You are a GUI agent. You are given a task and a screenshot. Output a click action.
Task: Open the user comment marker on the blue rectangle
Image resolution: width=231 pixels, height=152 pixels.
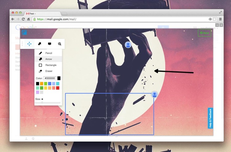155,94
